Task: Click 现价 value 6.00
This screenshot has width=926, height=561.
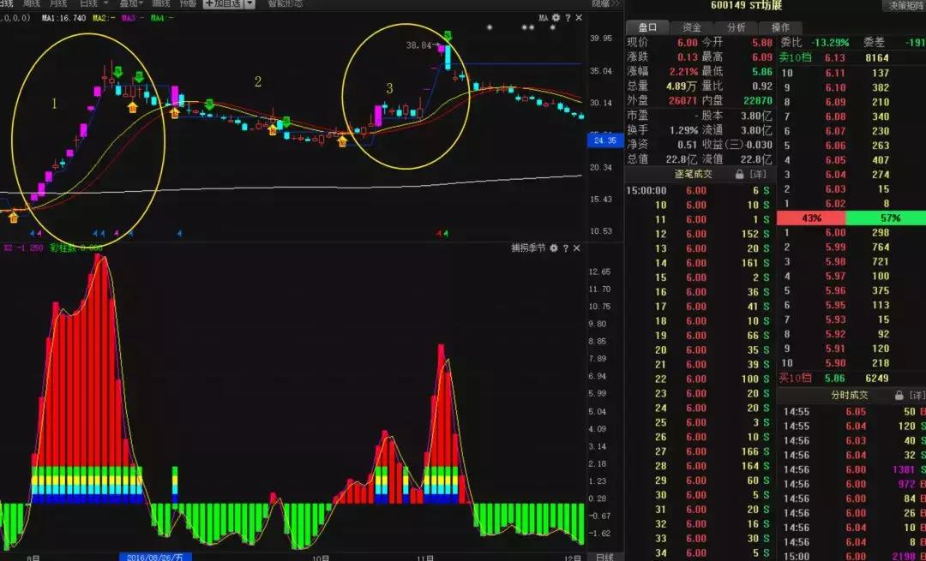Action: point(688,43)
